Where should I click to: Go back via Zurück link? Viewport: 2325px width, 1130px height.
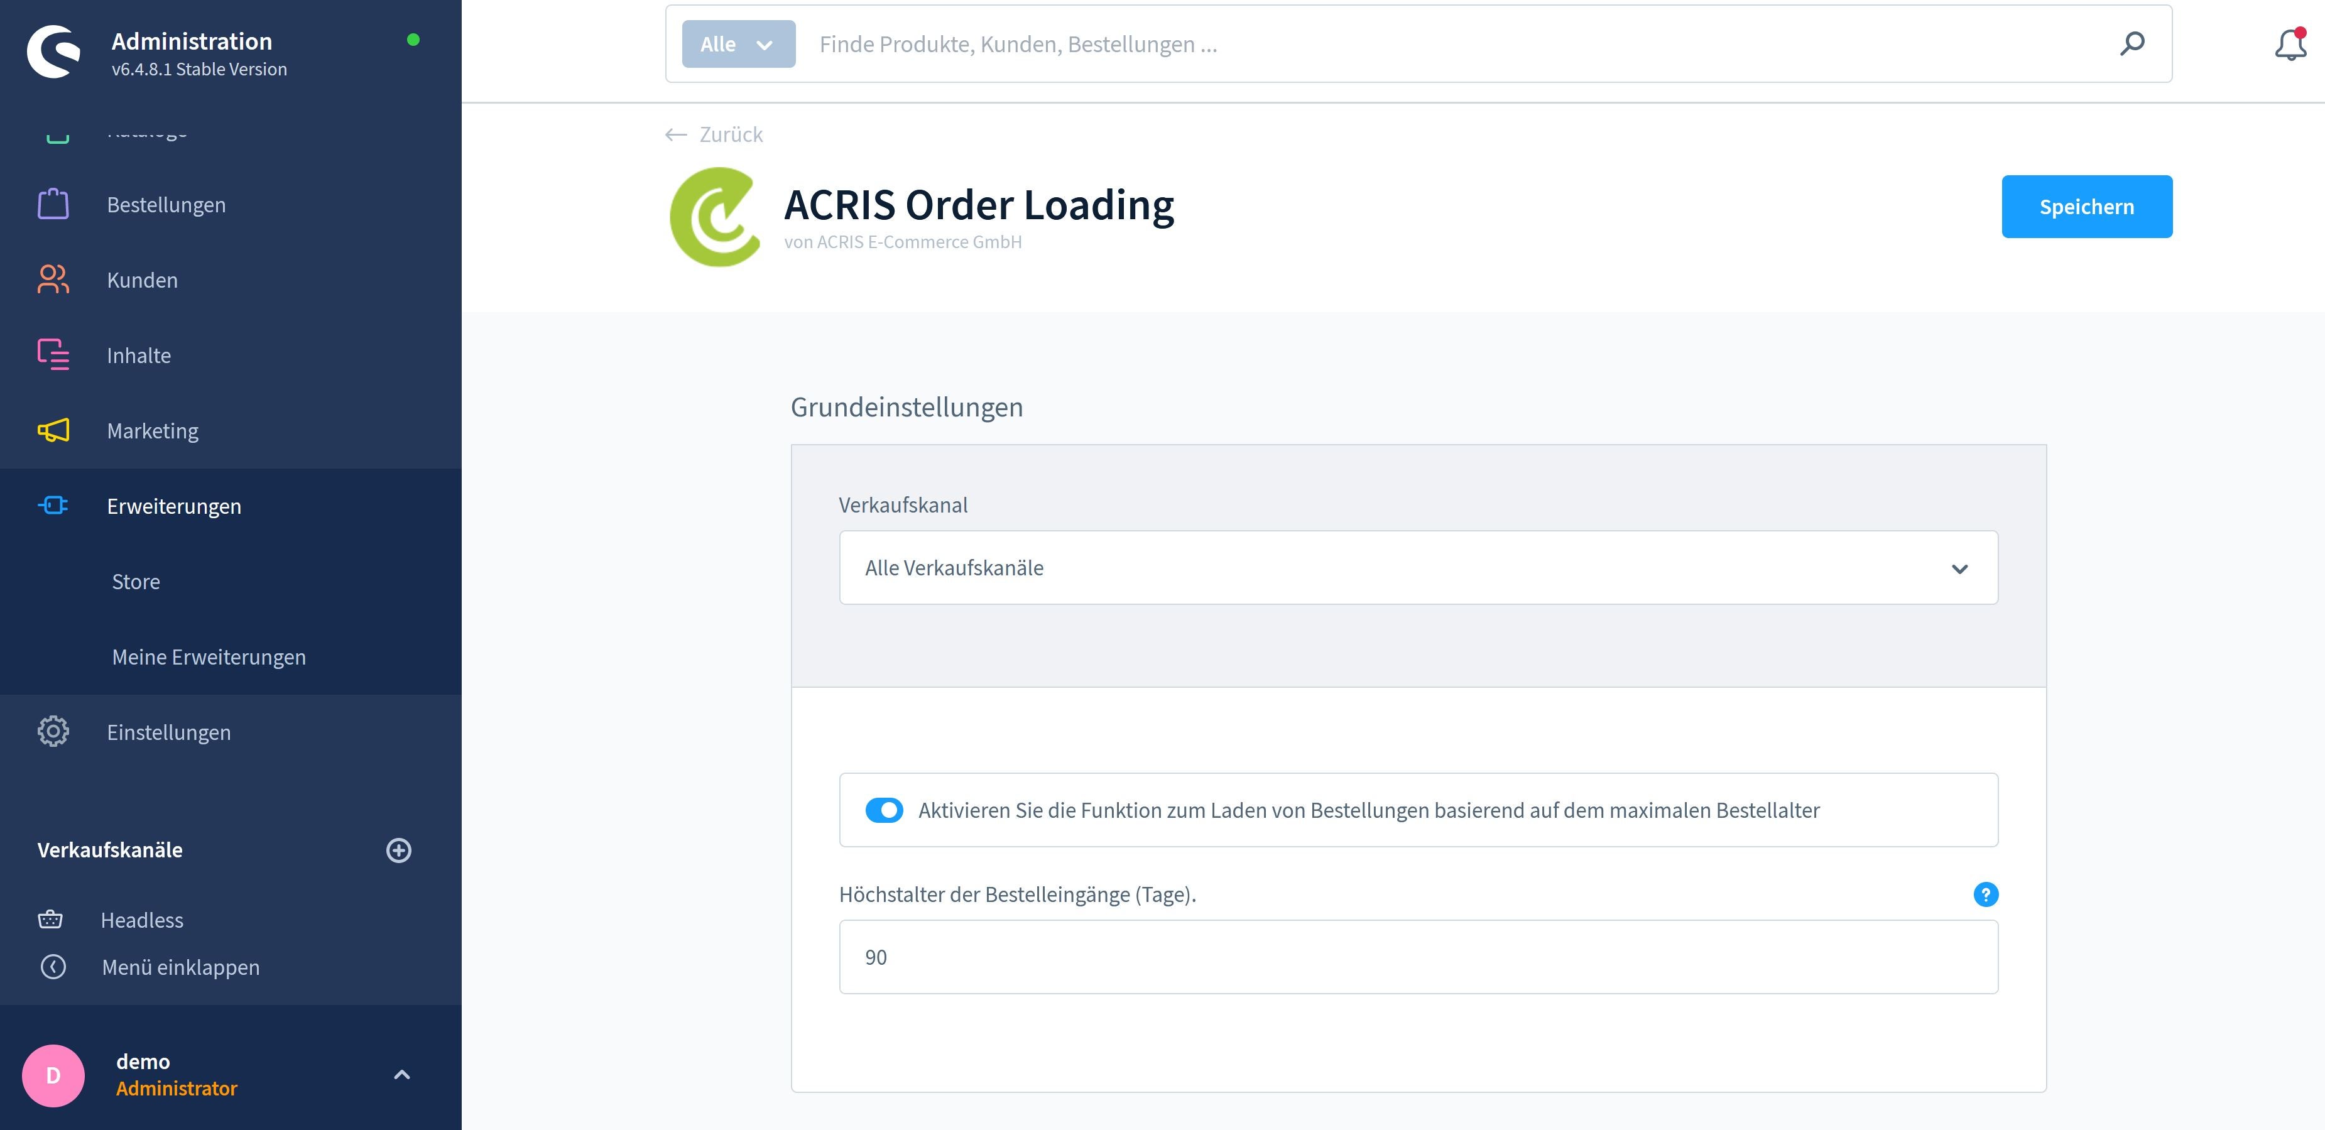(x=731, y=134)
